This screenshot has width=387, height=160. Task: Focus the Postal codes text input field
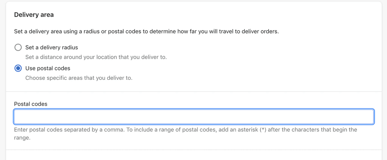tap(193, 117)
